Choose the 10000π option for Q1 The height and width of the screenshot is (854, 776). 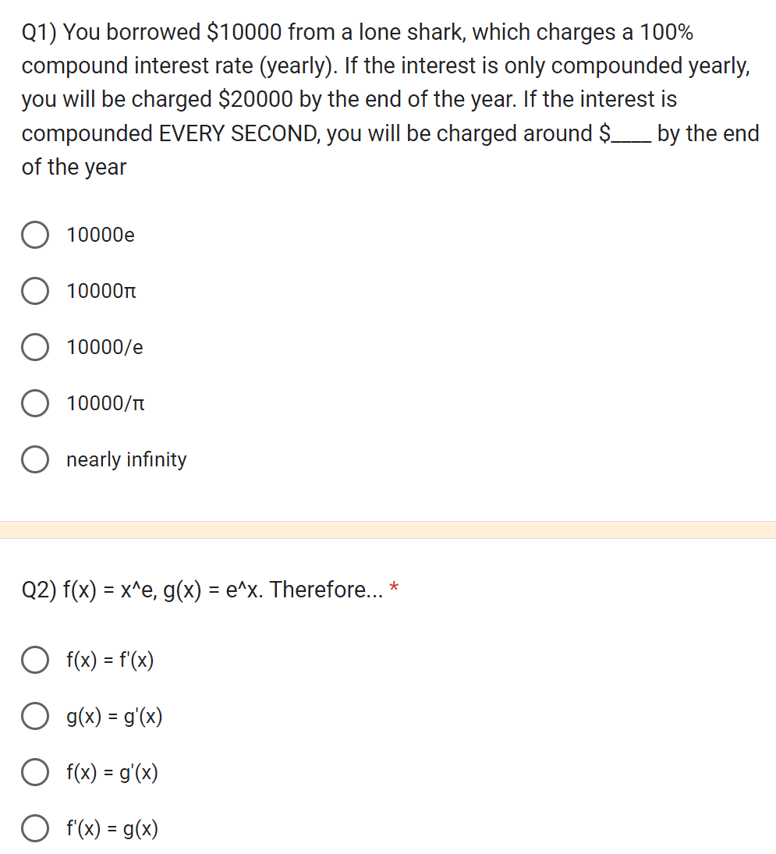[34, 291]
